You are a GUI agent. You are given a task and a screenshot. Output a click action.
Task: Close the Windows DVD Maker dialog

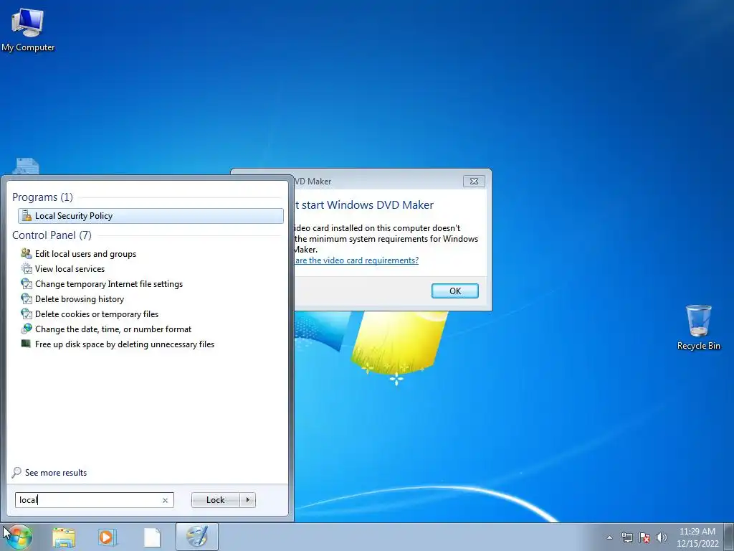pos(474,182)
